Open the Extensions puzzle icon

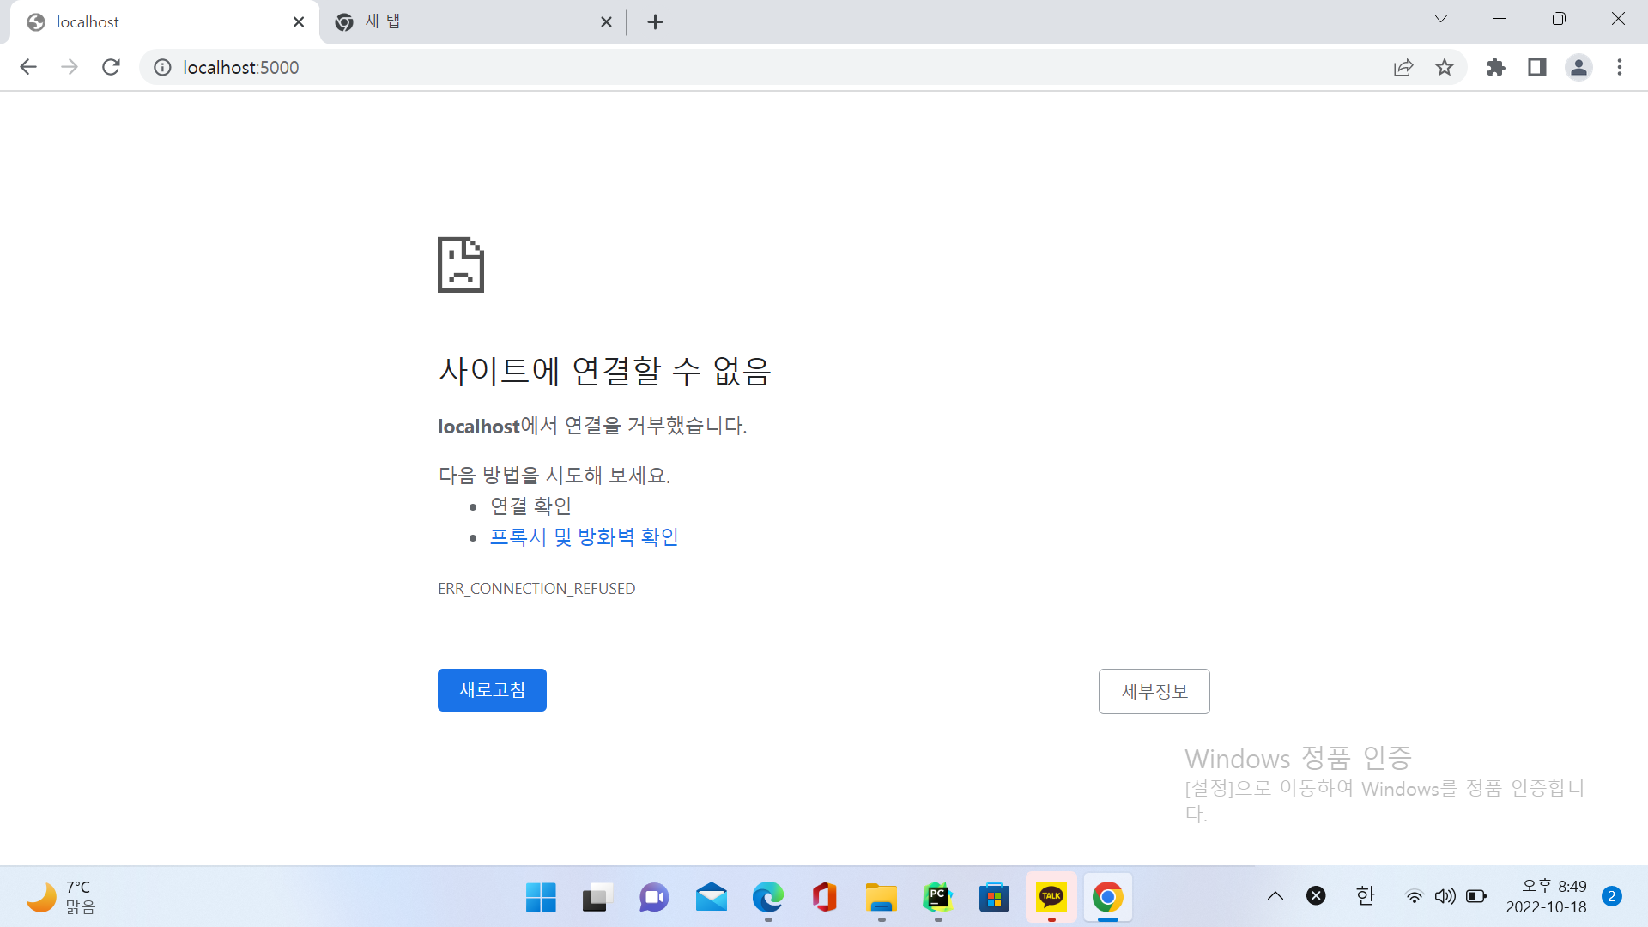(1496, 67)
